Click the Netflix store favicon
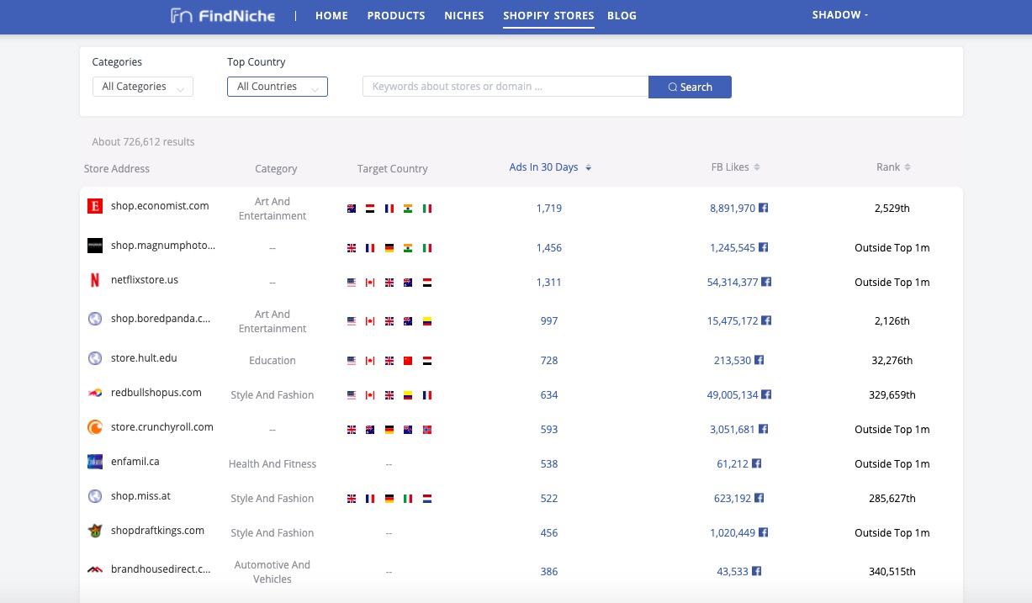1032x603 pixels. (x=95, y=280)
